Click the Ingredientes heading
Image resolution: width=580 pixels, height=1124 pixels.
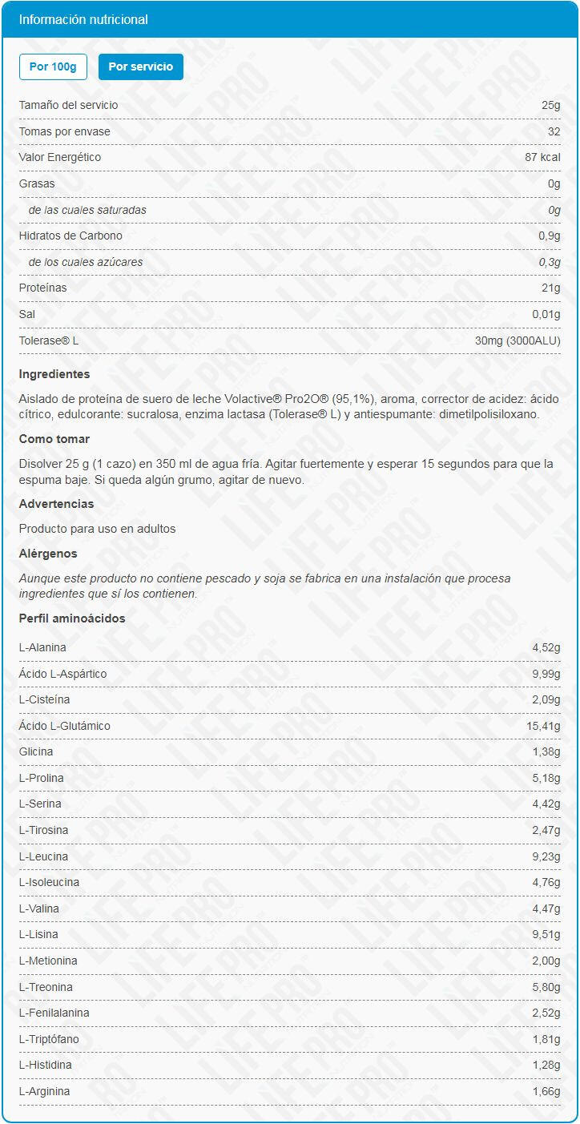click(x=54, y=374)
